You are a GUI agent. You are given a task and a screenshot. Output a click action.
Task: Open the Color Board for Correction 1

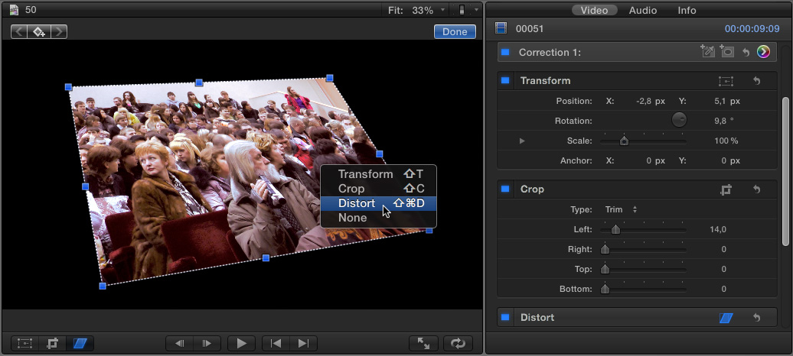click(763, 52)
